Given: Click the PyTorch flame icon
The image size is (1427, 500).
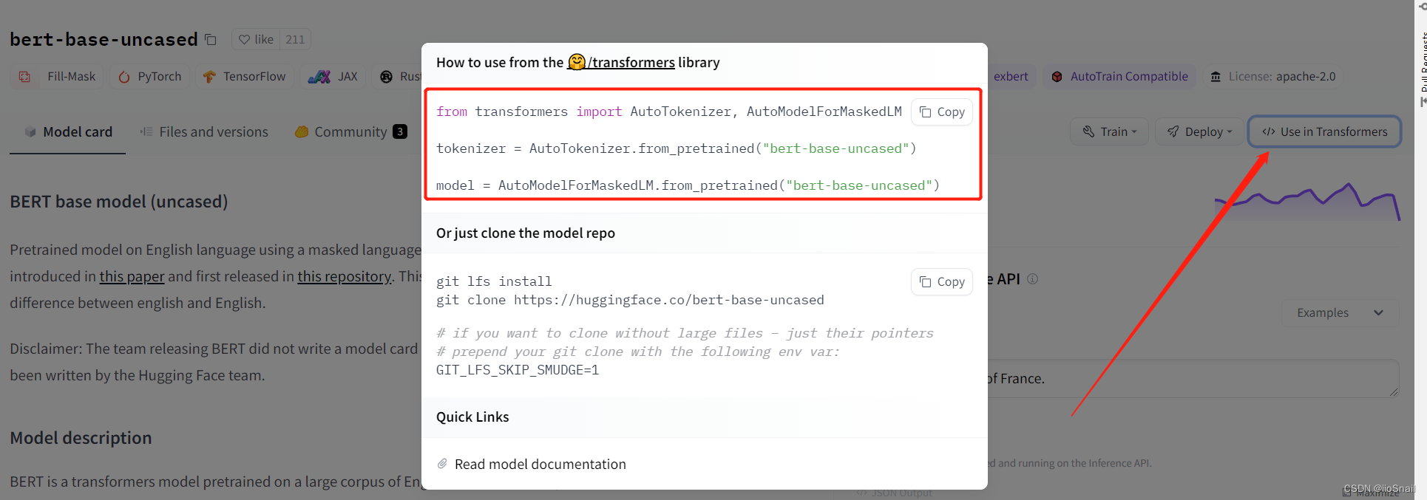Looking at the screenshot, I should click(124, 77).
